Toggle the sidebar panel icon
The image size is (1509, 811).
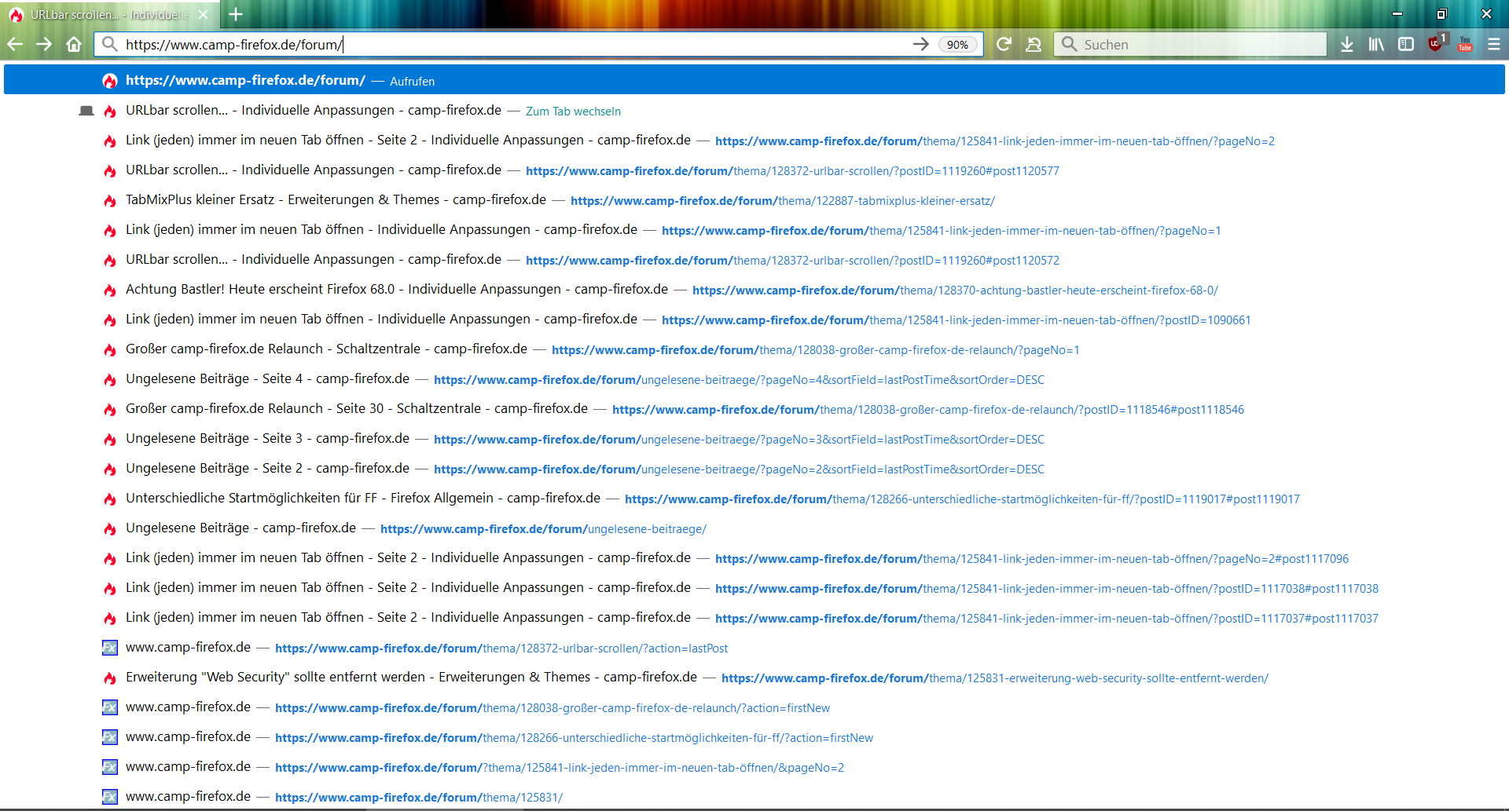coord(1406,45)
